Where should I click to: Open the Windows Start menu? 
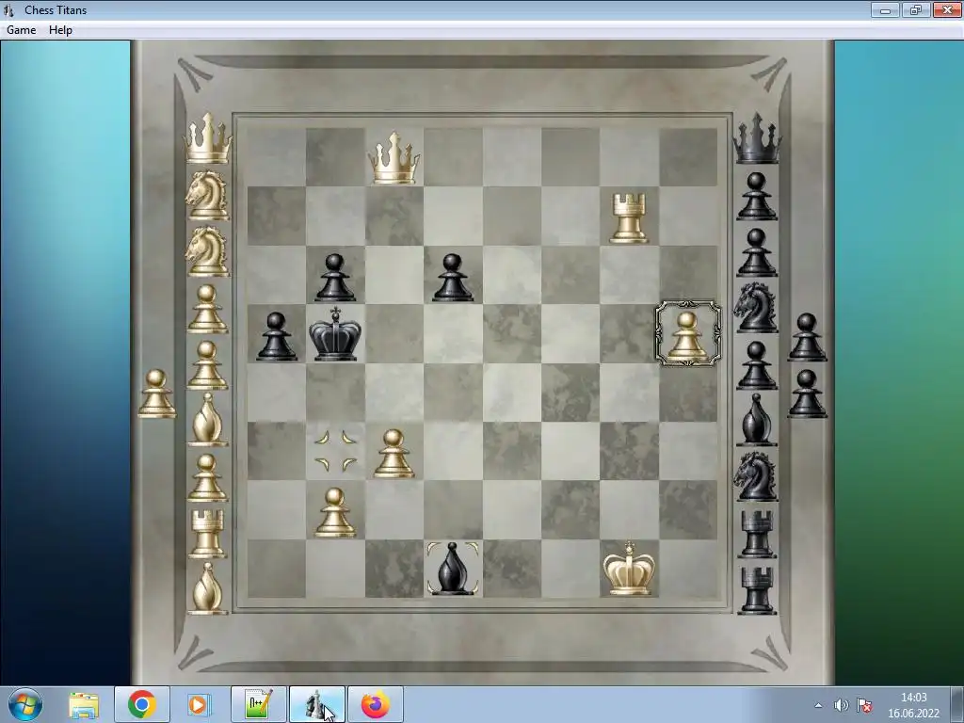(x=25, y=704)
